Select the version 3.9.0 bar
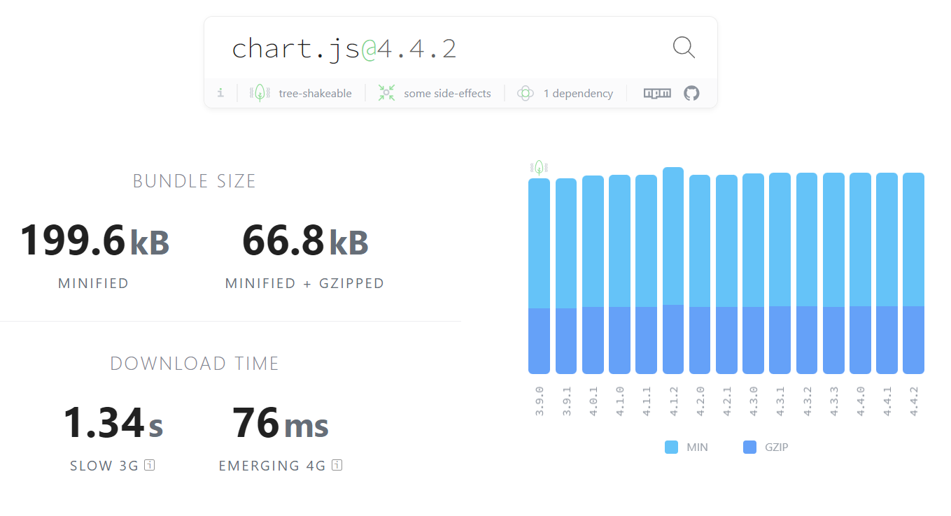The width and height of the screenshot is (951, 516). click(539, 276)
